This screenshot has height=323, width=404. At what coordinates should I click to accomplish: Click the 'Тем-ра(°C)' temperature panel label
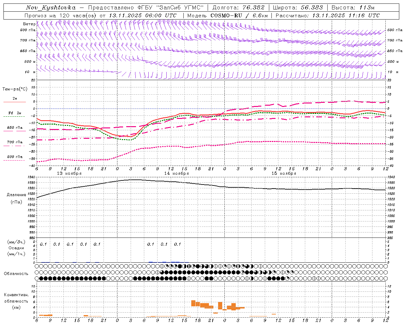tap(15, 89)
